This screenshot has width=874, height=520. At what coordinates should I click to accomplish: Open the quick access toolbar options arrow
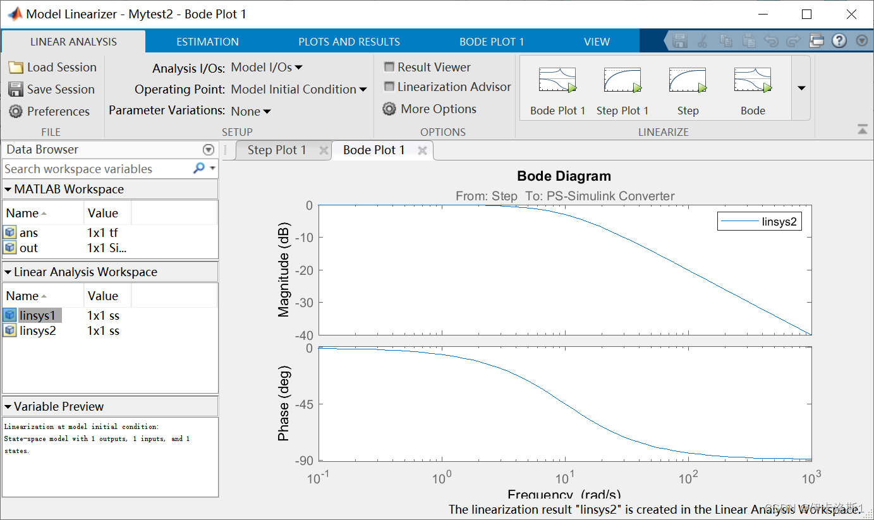(862, 41)
